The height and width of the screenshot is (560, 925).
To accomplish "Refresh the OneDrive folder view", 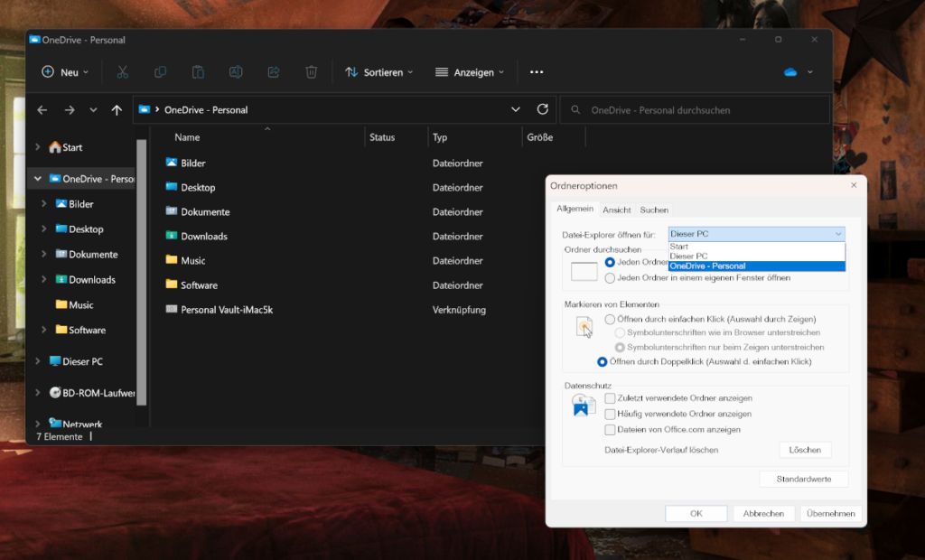I will pyautogui.click(x=542, y=109).
